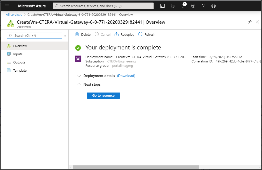Image resolution: width=262 pixels, height=170 pixels.
Task: Click the Outputs list icon
Action: coord(9,62)
